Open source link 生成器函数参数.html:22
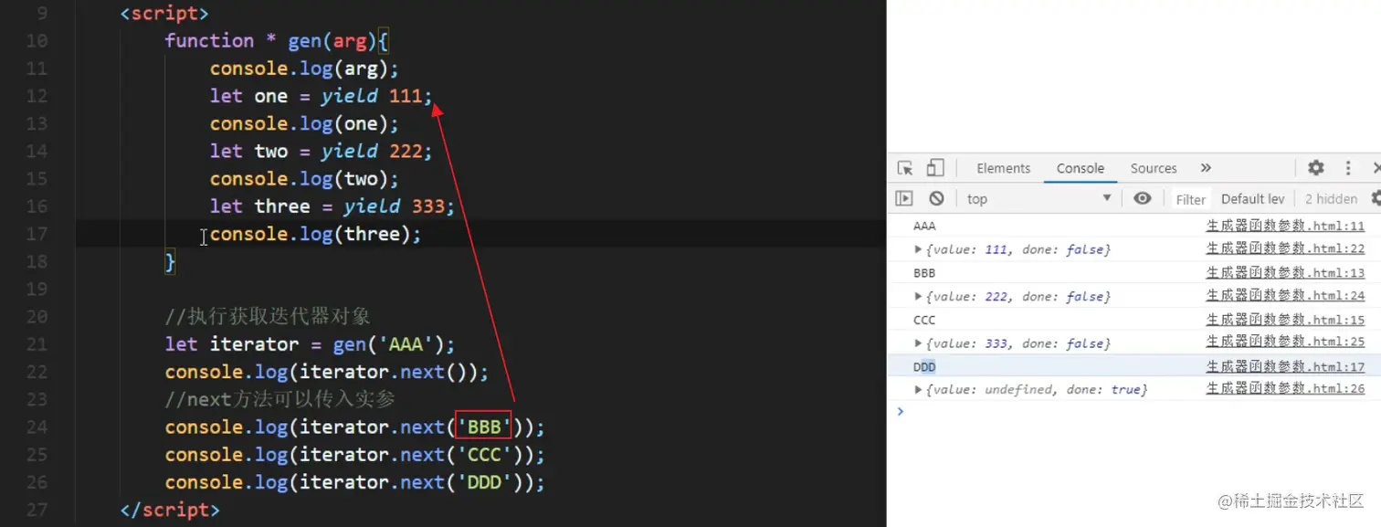 pyautogui.click(x=1285, y=248)
